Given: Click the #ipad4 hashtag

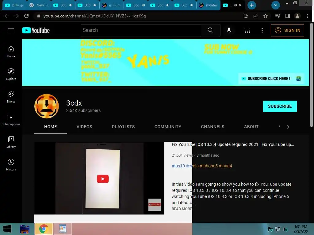Looking at the screenshot, I should point(225,166).
